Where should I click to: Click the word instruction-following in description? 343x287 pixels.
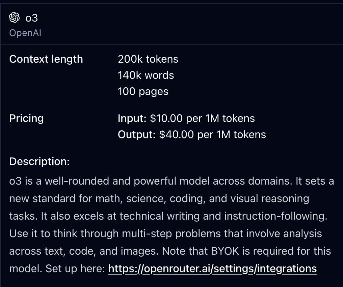click(275, 216)
